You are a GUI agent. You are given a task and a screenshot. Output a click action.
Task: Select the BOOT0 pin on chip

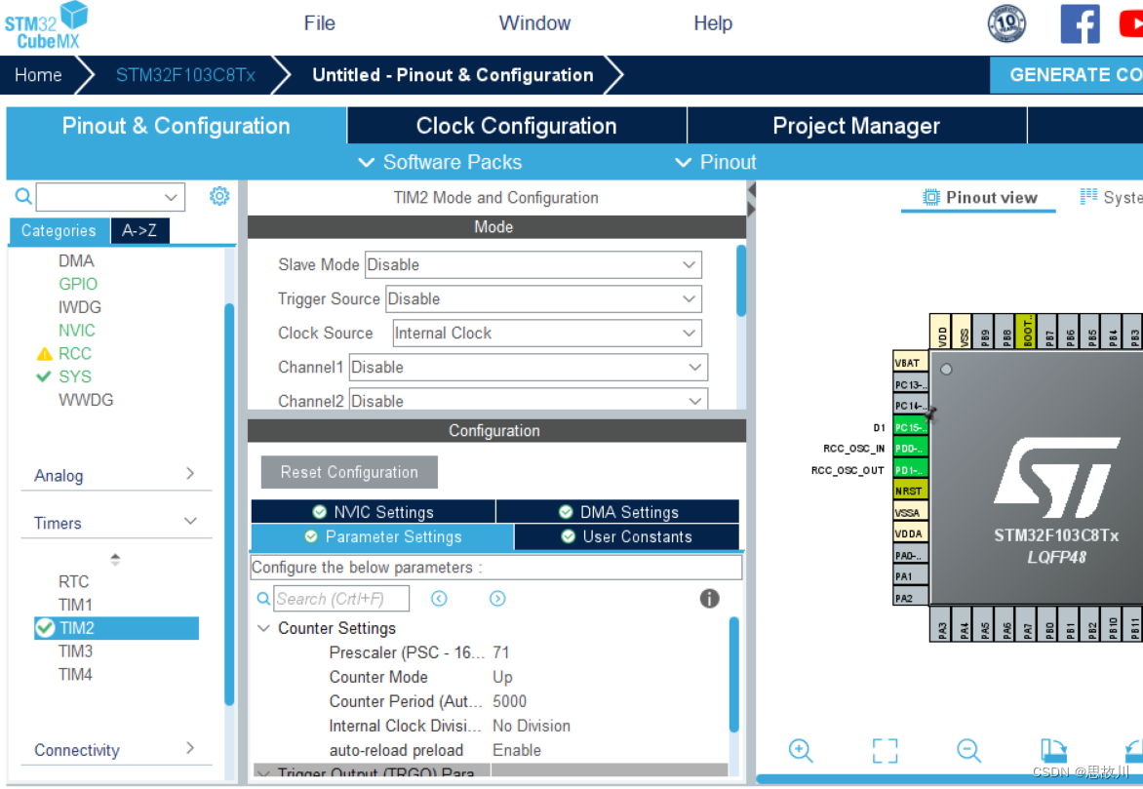(1026, 332)
